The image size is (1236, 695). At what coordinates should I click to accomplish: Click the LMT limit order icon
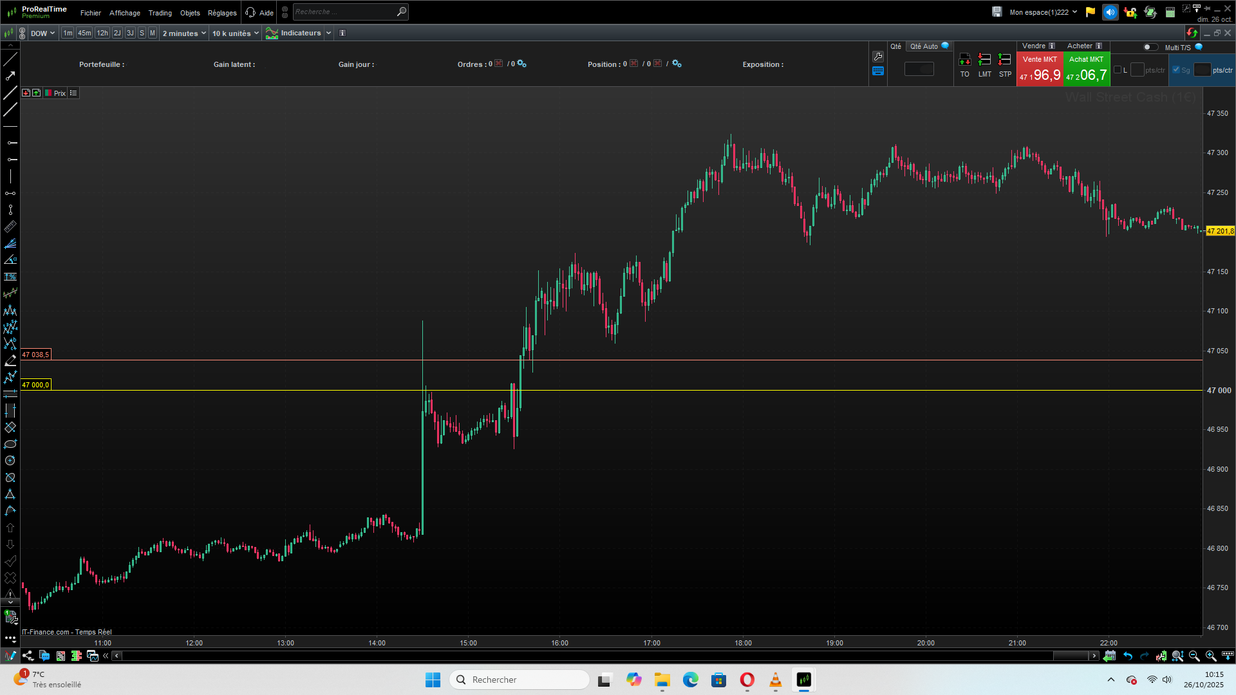point(984,60)
